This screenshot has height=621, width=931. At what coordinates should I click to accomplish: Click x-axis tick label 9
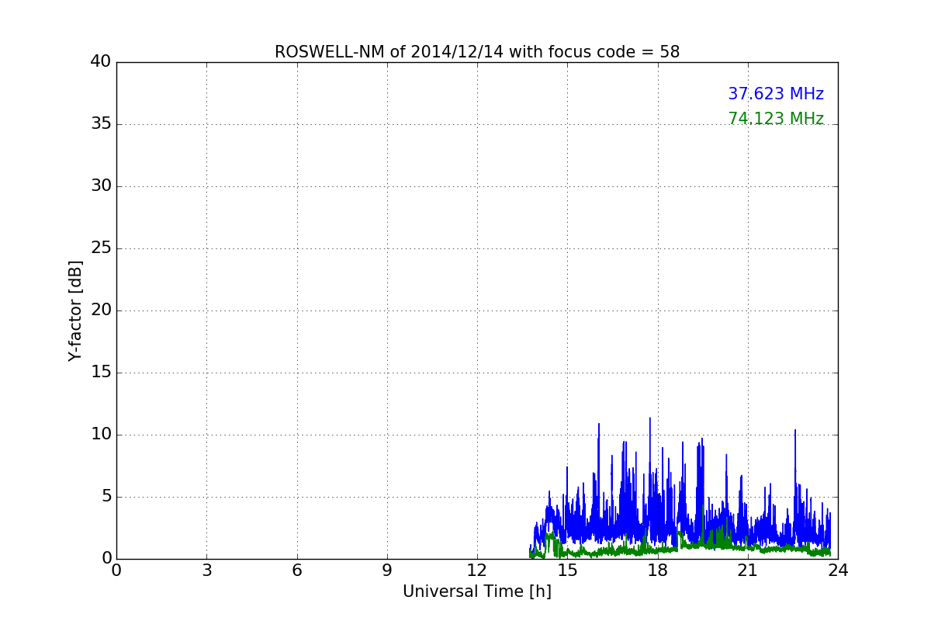point(387,571)
